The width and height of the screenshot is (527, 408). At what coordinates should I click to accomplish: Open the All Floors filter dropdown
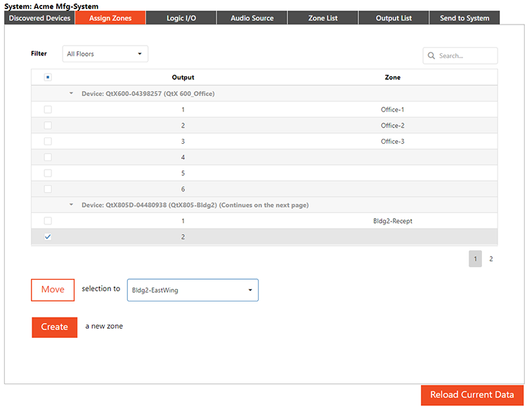[x=105, y=54]
